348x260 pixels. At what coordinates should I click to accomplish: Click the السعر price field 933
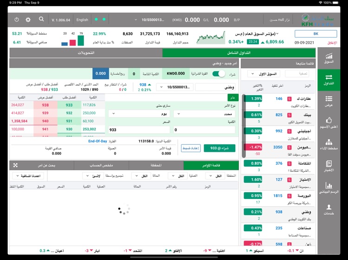[x=139, y=130]
